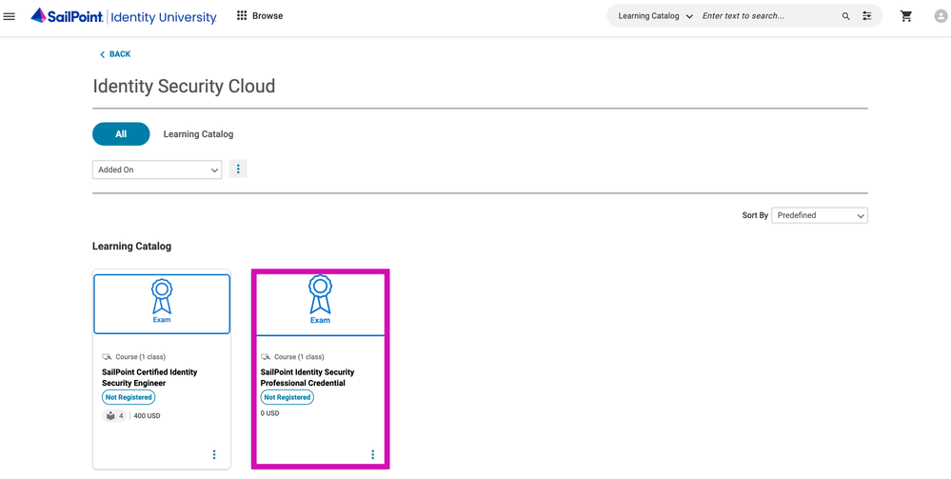Expand the Added On filter dropdown
The height and width of the screenshot is (479, 951).
pyautogui.click(x=157, y=170)
